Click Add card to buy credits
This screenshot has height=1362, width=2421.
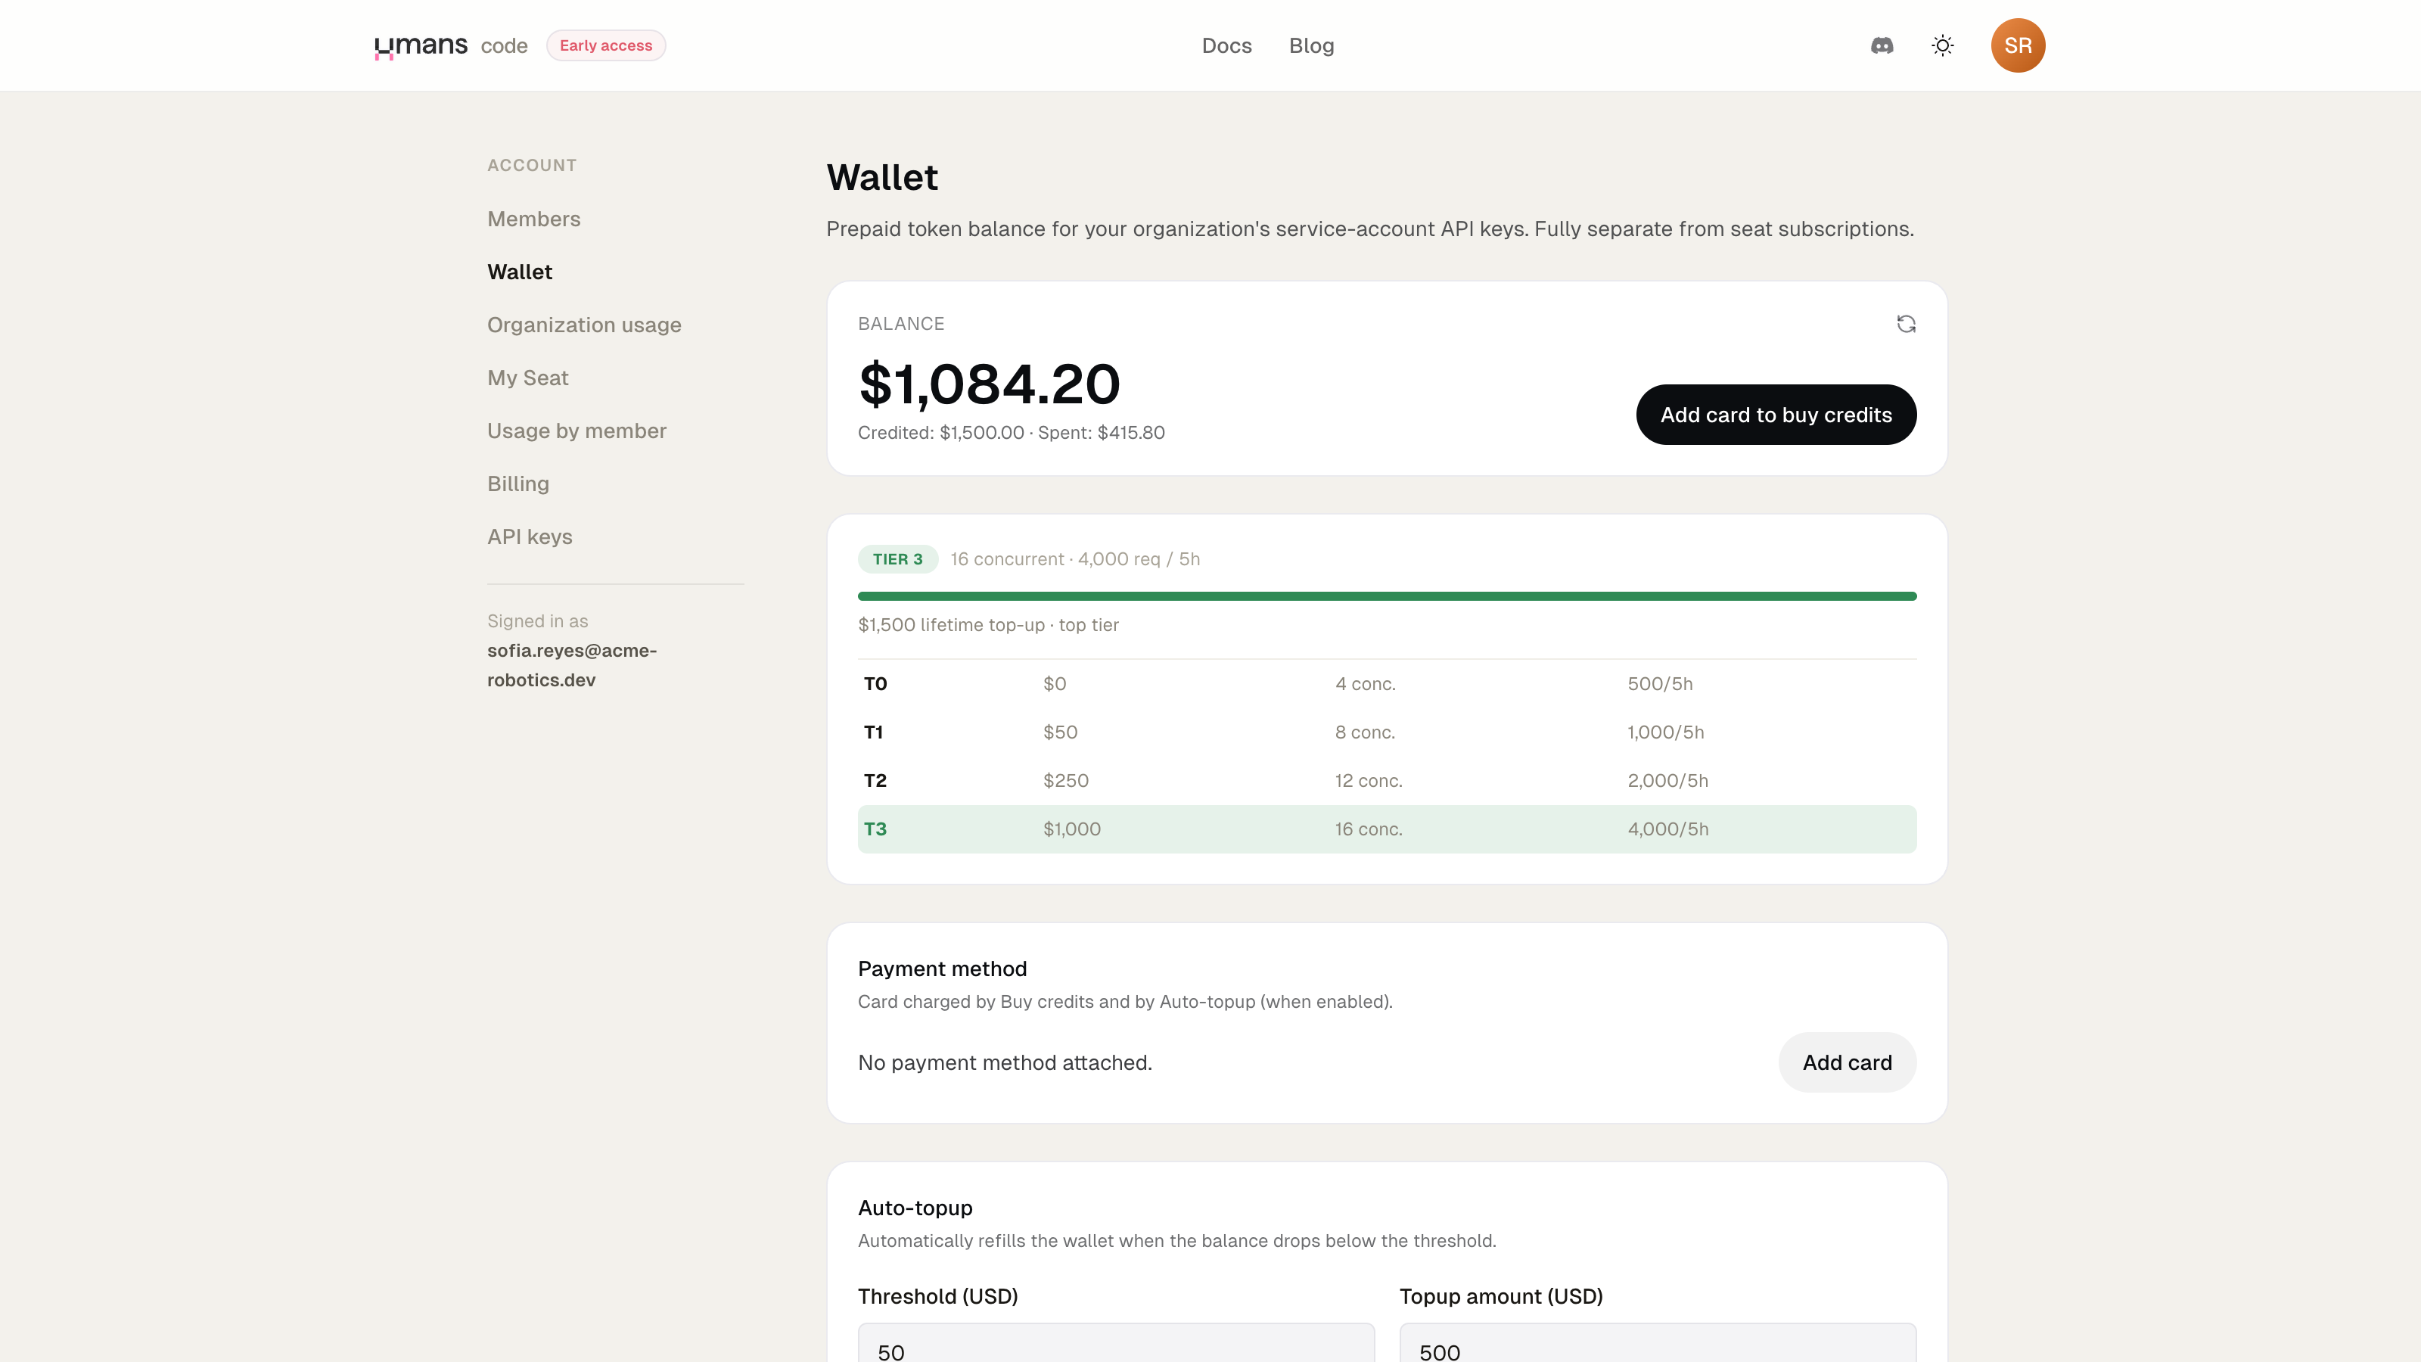click(x=1776, y=415)
